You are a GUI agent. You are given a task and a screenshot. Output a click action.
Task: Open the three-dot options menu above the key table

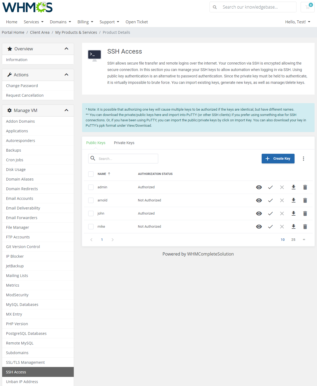coord(304,159)
